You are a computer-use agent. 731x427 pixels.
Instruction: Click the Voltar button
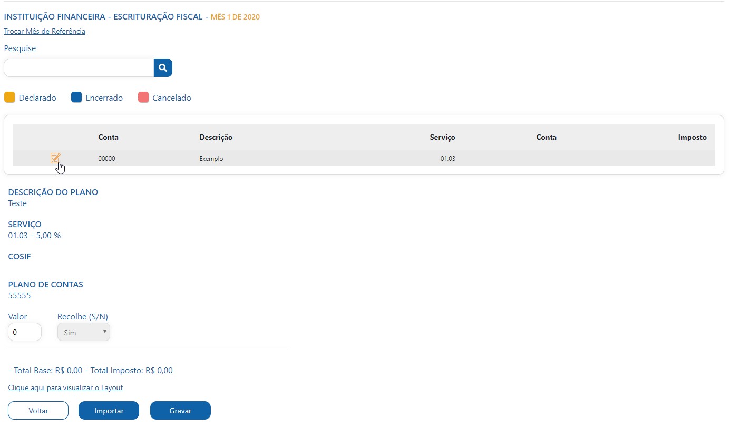point(38,411)
